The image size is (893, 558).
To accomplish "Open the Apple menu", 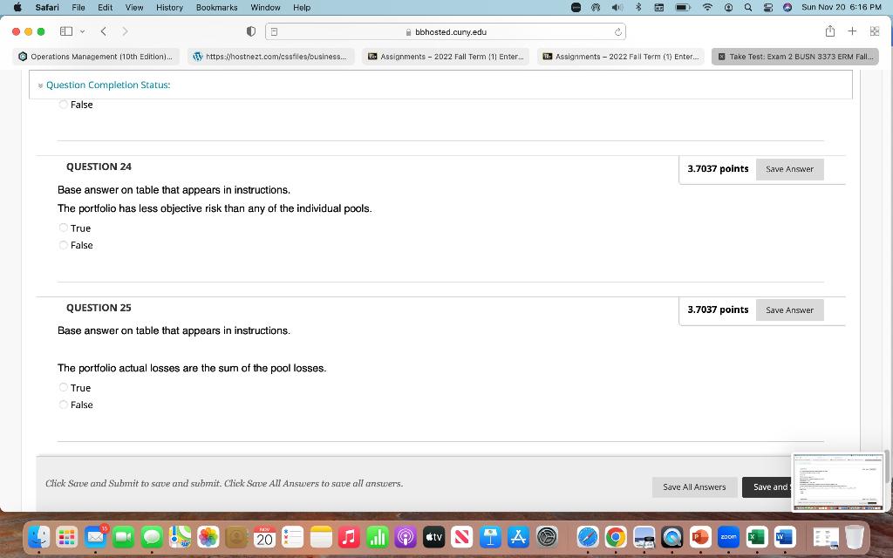I will click(17, 7).
